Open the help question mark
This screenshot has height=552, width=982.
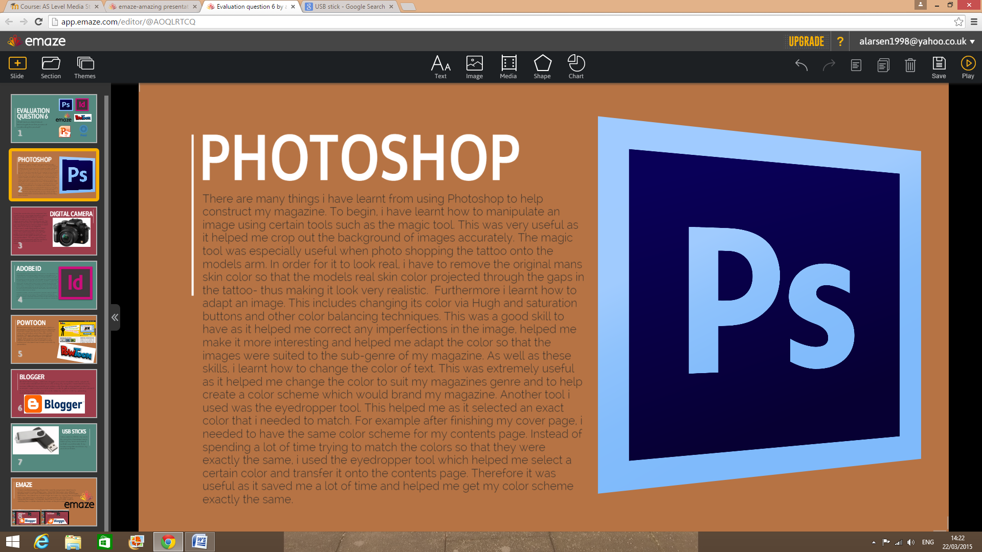pos(840,41)
